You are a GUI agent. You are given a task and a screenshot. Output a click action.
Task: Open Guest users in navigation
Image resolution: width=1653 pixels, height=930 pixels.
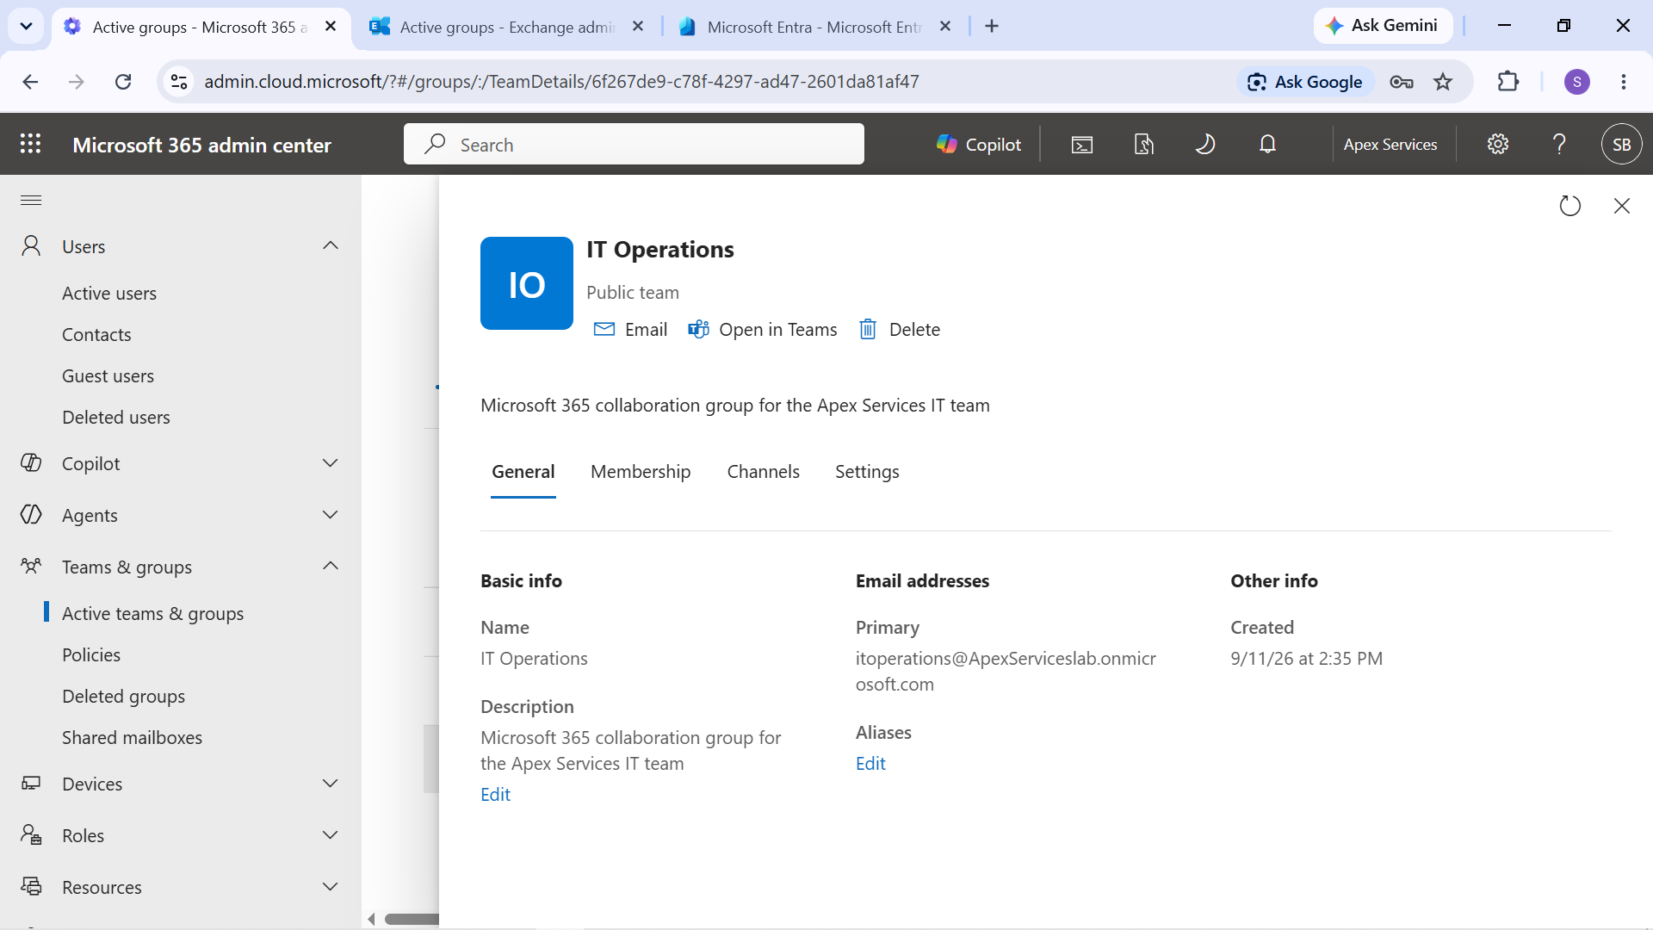[x=108, y=376]
